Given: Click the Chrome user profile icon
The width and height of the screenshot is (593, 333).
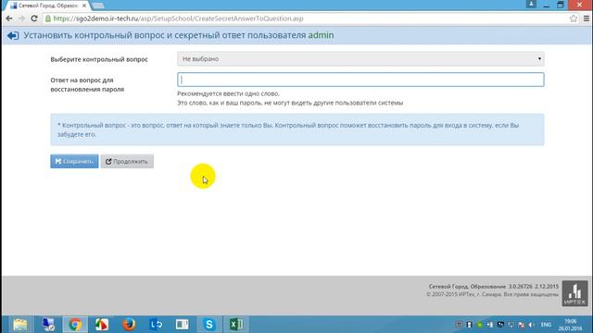Looking at the screenshot, I should point(531,4).
